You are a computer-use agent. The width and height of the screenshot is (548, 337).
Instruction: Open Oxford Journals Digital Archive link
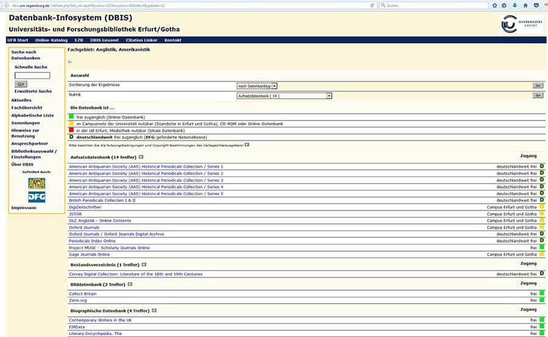(x=116, y=234)
